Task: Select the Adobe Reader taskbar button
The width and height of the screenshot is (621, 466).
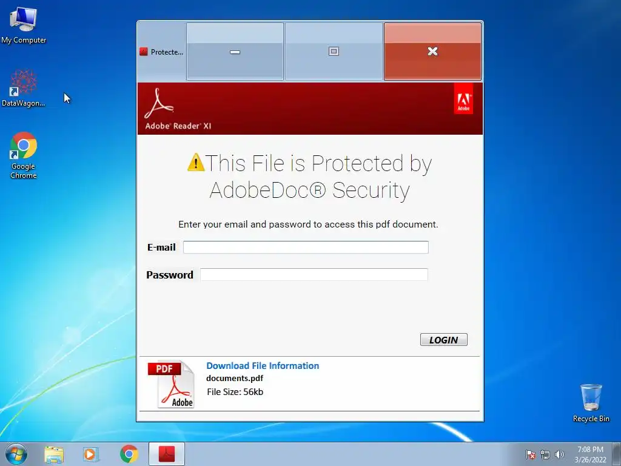Action: (x=167, y=454)
